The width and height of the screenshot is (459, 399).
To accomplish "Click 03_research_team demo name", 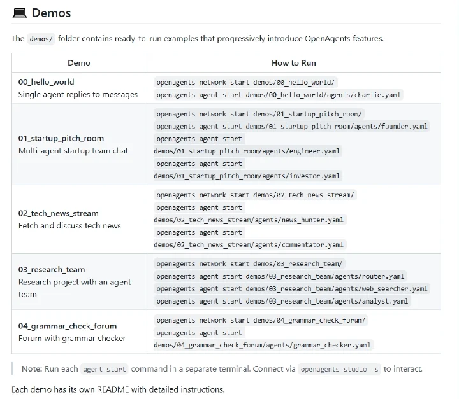I will pos(52,270).
